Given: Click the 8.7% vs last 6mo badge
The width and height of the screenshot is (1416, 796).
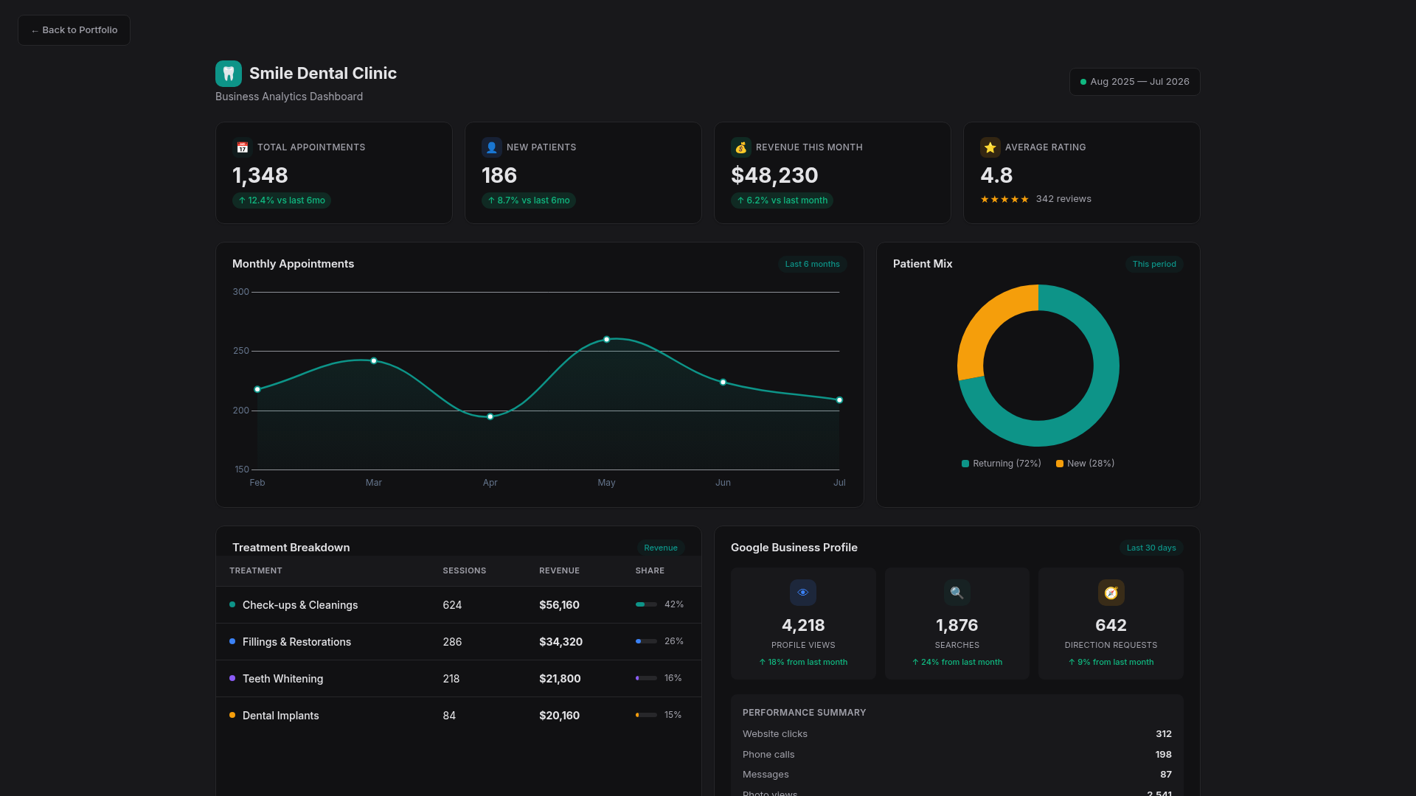Looking at the screenshot, I should [529, 200].
